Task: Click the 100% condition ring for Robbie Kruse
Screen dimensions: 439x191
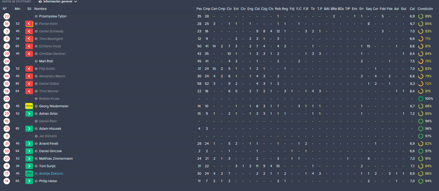Action: [x=421, y=99]
